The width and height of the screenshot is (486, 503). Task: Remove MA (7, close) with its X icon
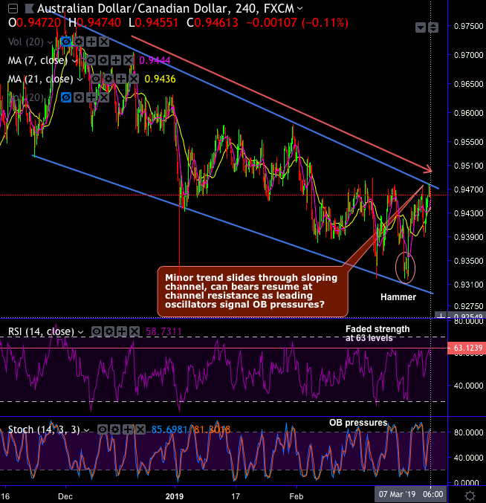[x=129, y=60]
